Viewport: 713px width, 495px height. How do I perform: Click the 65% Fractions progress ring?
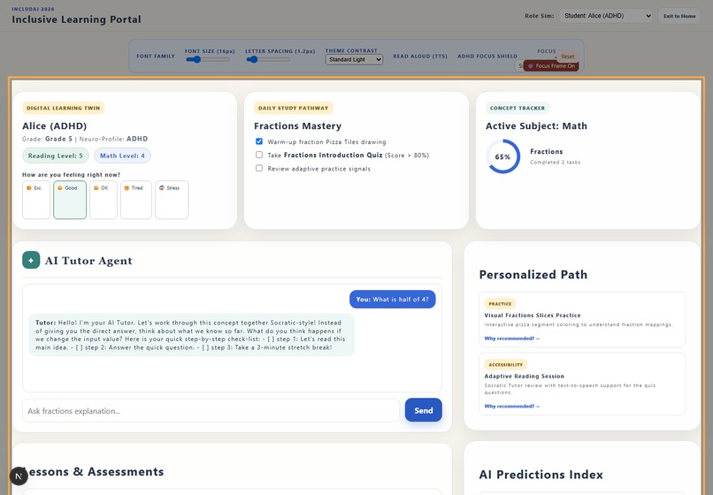point(503,156)
